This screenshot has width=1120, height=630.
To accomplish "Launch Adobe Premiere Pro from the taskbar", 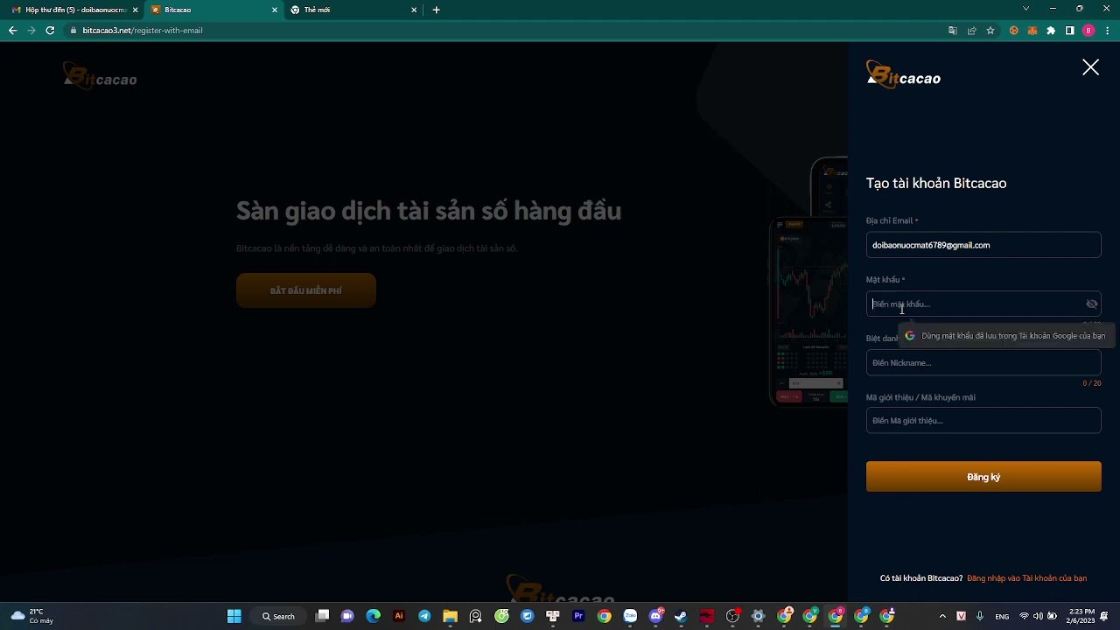I will pos(578,616).
